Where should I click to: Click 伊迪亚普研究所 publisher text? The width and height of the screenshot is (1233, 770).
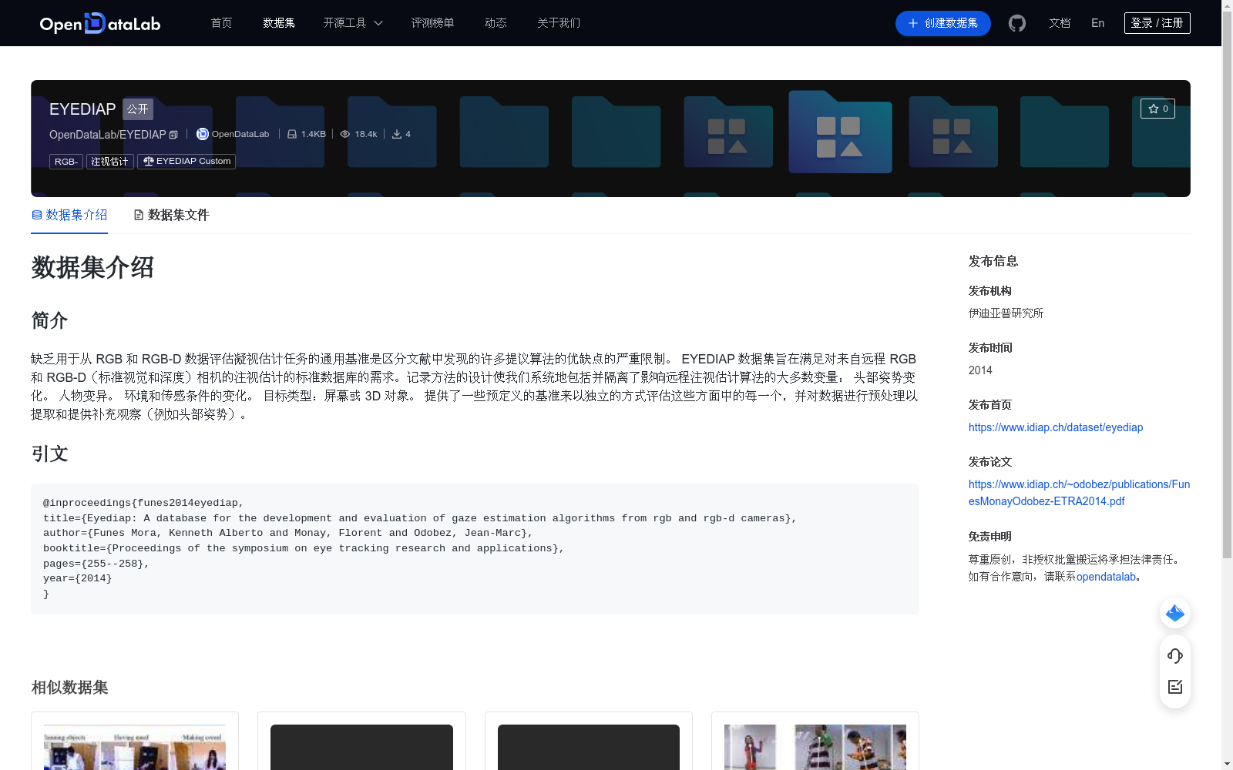pyautogui.click(x=1006, y=313)
